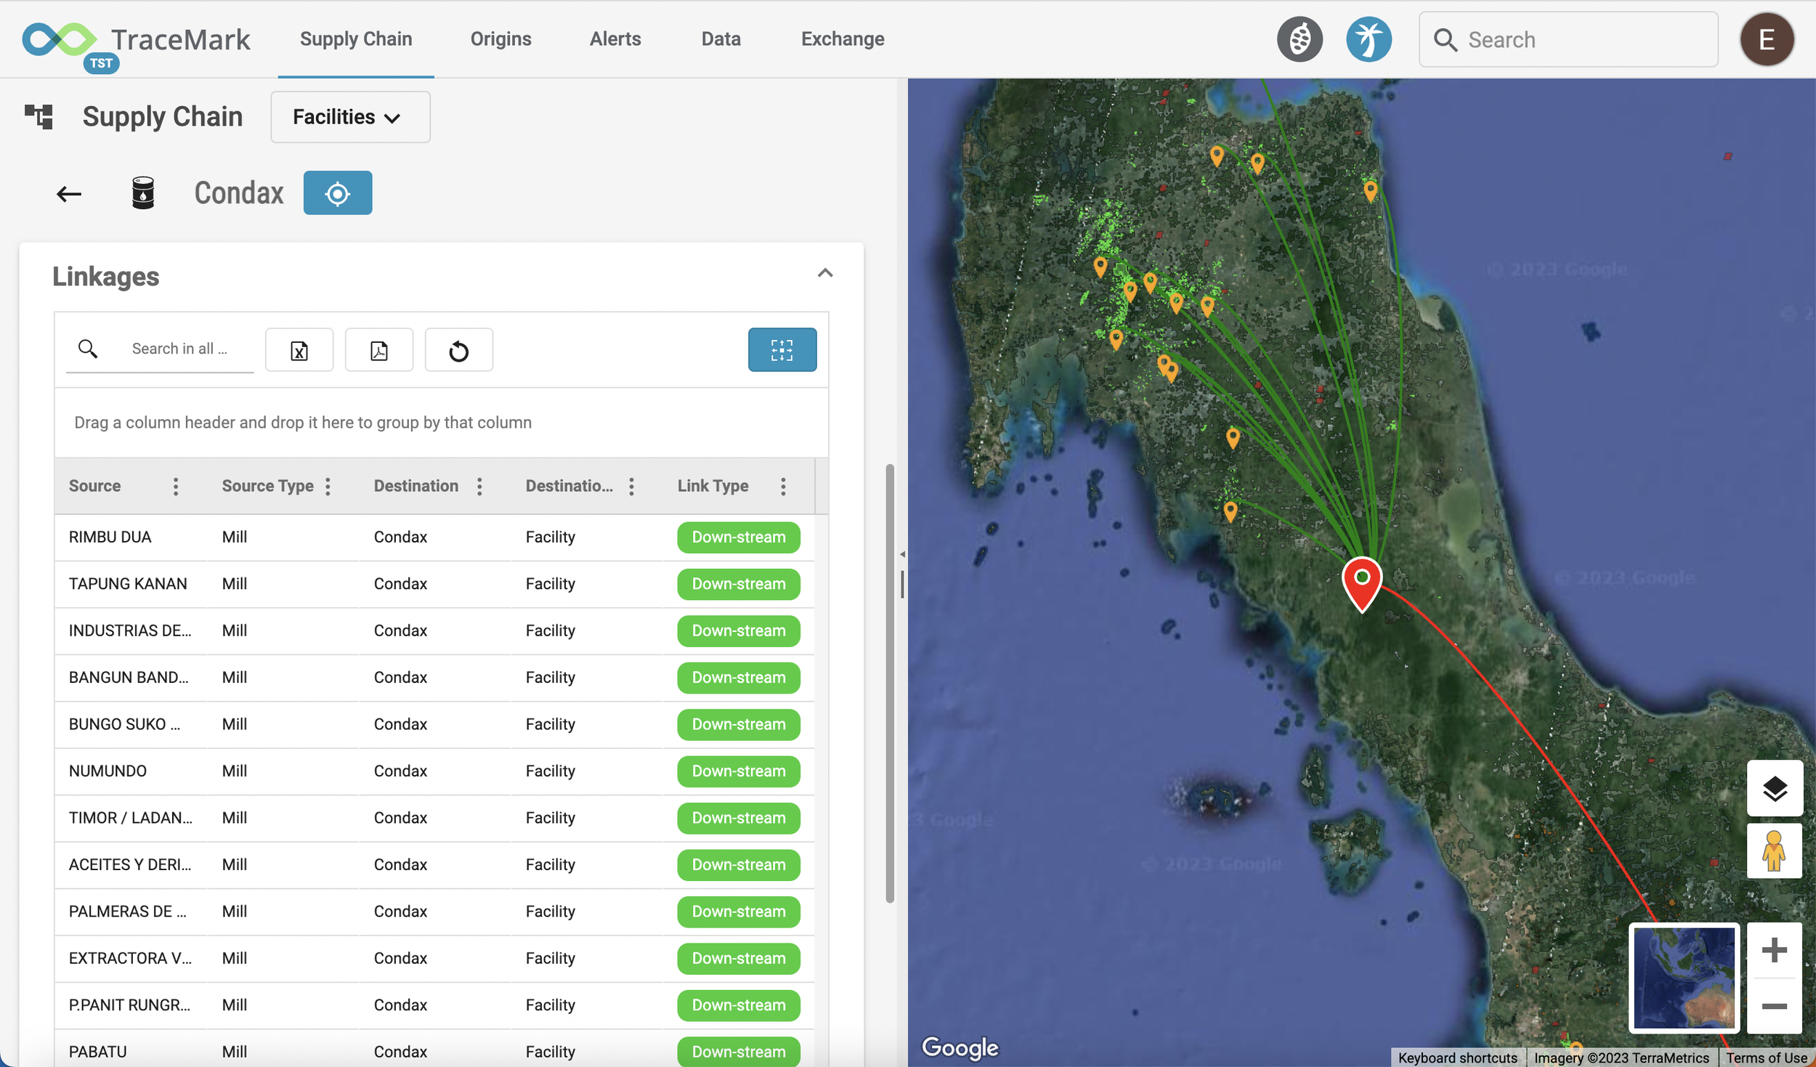Select the palm commodity icon in header
The width and height of the screenshot is (1816, 1067).
tap(1369, 39)
